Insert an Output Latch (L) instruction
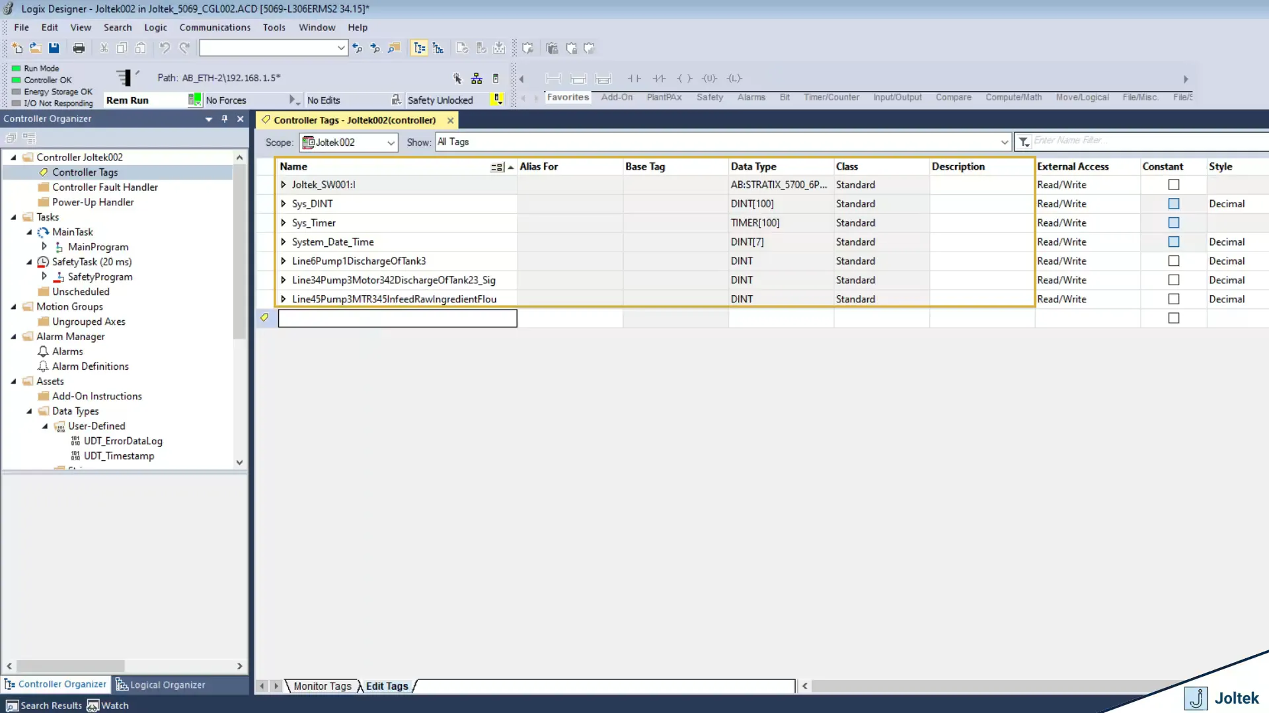Screen dimensions: 1269x713 [734, 79]
